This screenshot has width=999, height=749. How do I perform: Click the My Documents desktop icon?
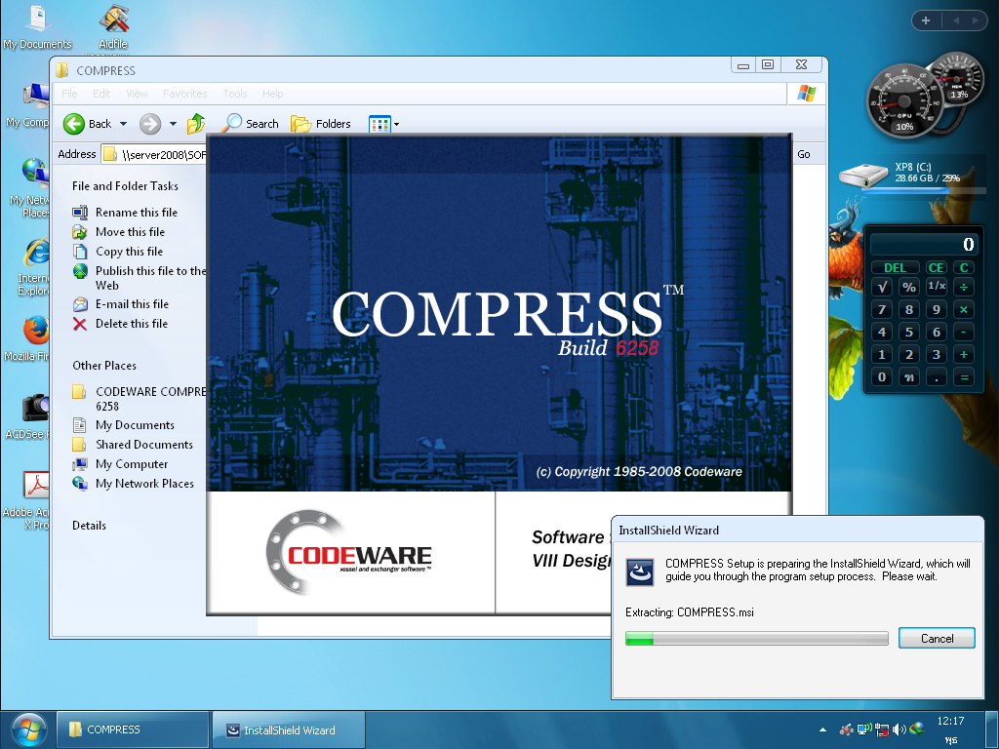[37, 26]
